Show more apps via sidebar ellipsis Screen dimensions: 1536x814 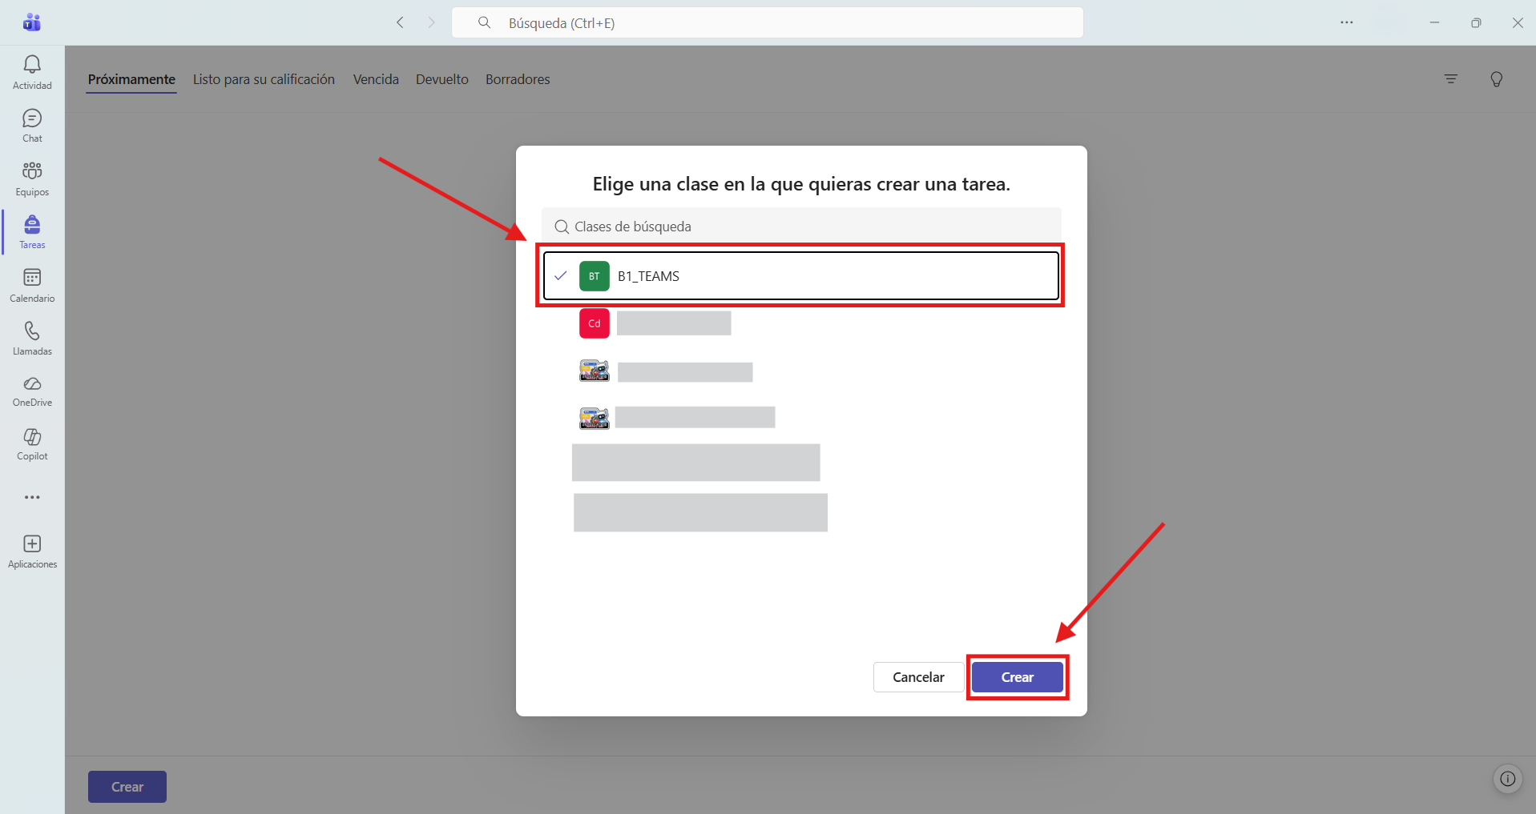pyautogui.click(x=32, y=497)
